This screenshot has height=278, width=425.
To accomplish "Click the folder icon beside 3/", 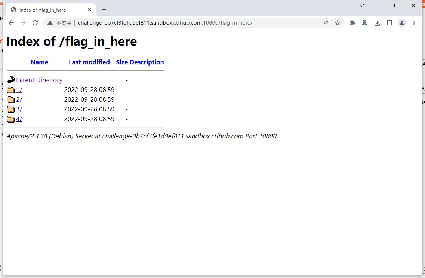I will point(11,109).
